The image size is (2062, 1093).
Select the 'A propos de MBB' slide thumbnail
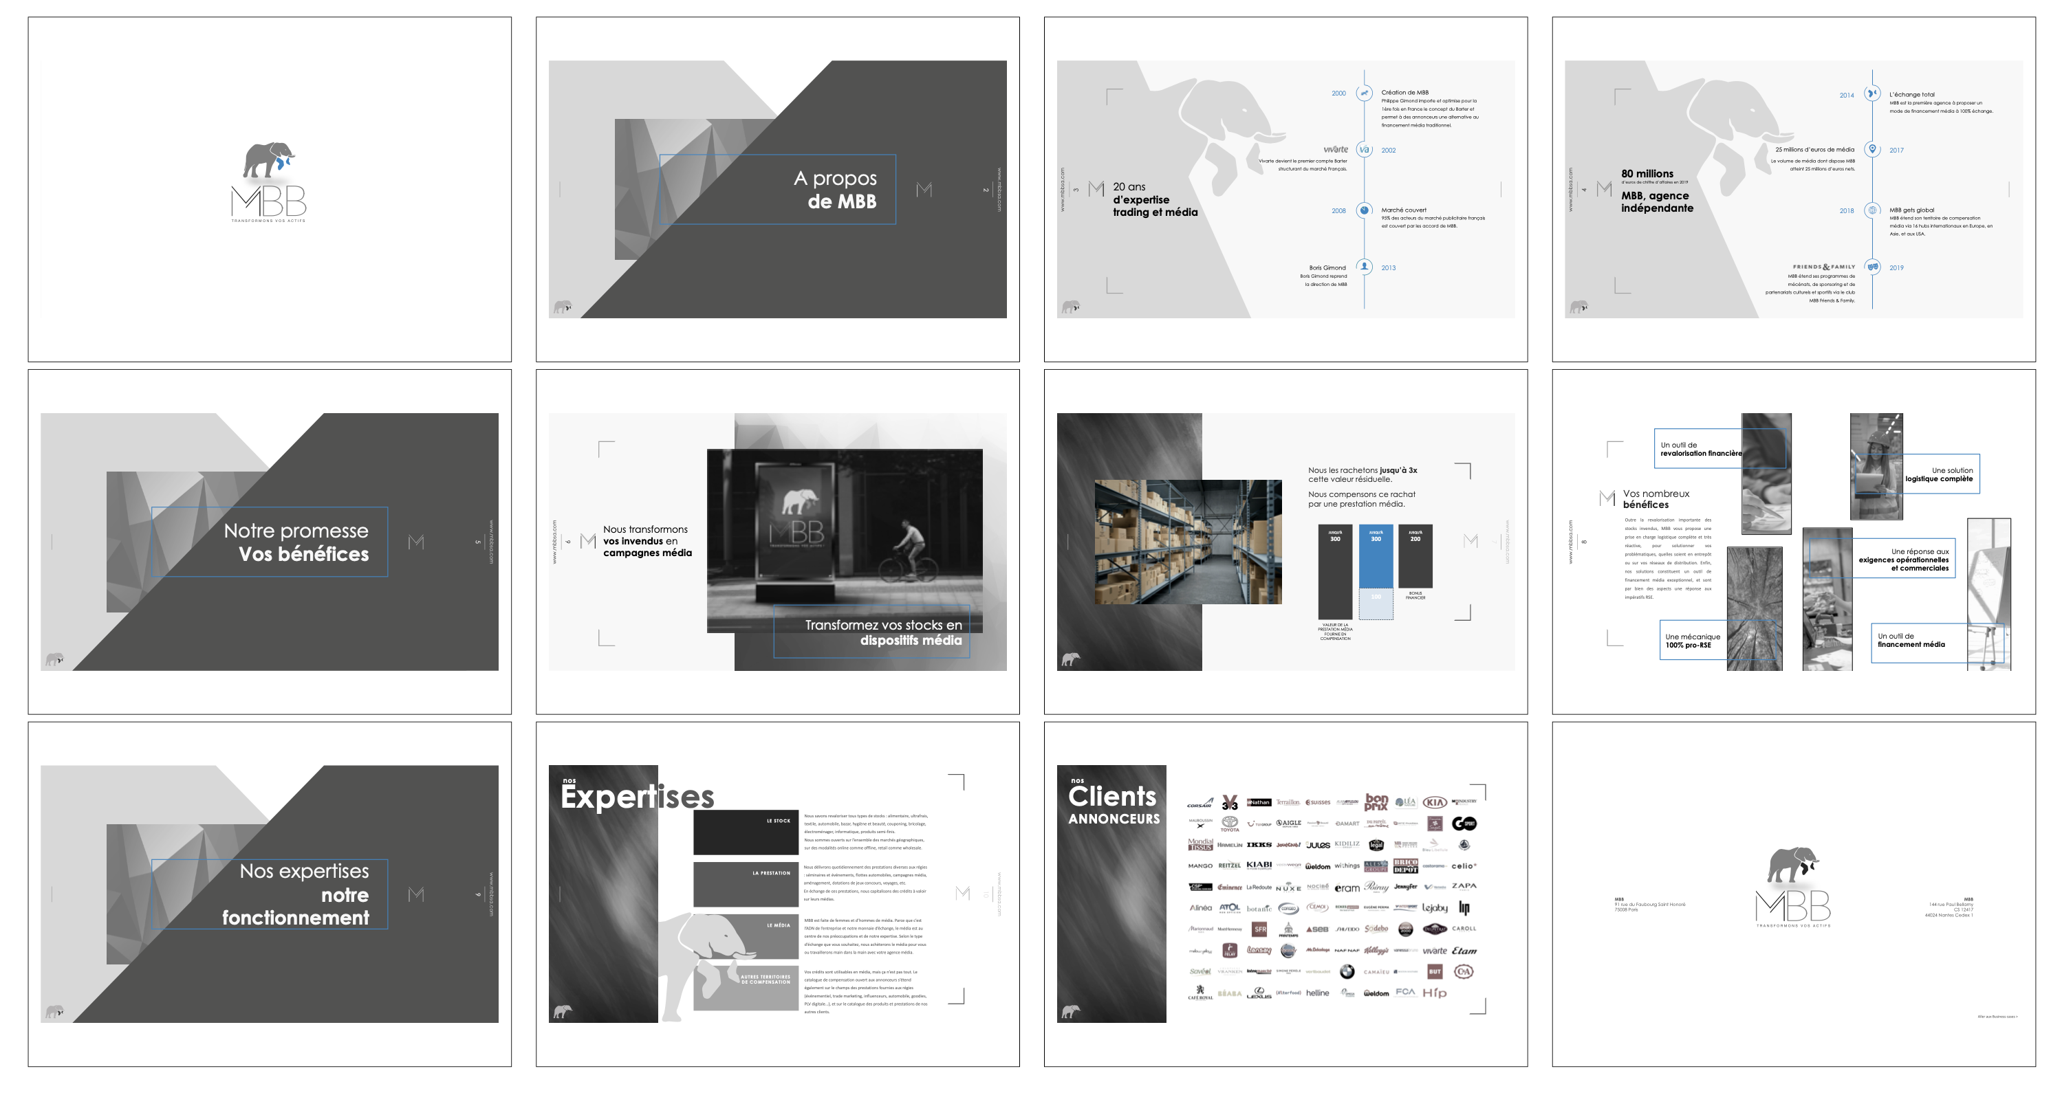click(x=777, y=190)
